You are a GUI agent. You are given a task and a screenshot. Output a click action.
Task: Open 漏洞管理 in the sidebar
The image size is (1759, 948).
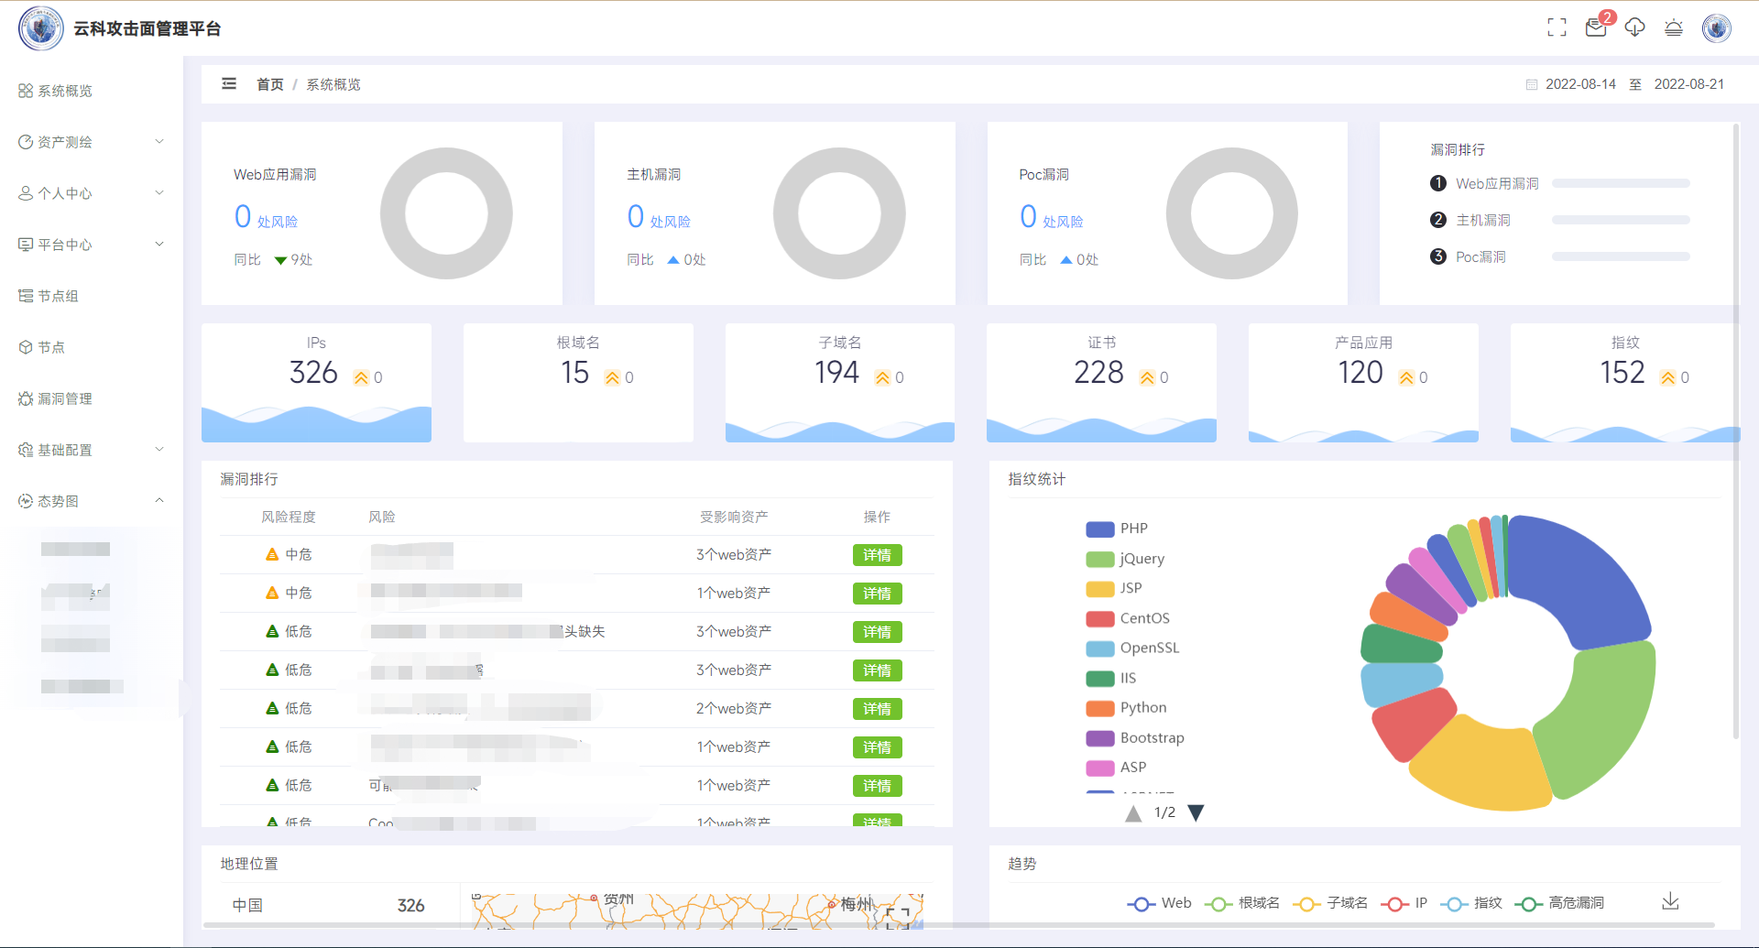[92, 398]
